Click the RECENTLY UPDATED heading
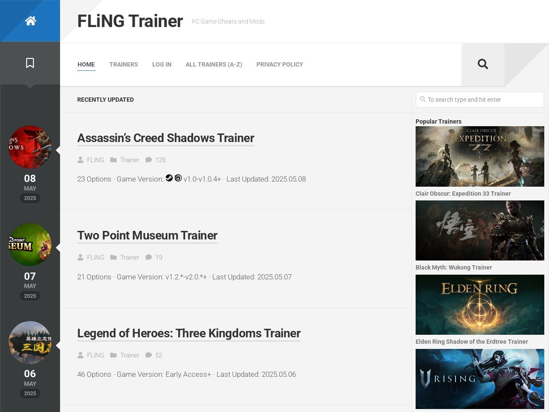Screen dimensions: 549x412 106,100
